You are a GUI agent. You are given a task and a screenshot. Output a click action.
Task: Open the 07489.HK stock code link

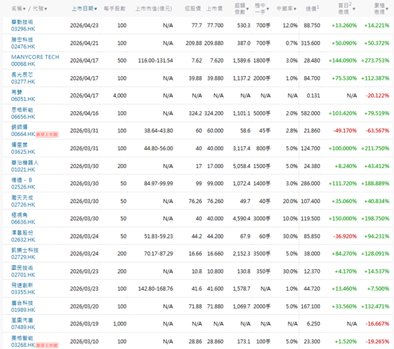pyautogui.click(x=23, y=327)
